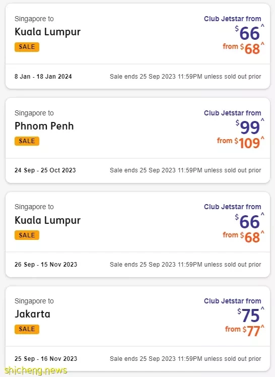Click the SALE badge under Phnom Penh
The image size is (275, 377).
pos(27,141)
